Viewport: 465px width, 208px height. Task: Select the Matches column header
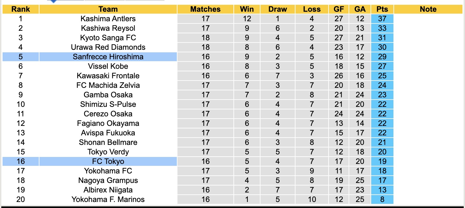point(205,9)
